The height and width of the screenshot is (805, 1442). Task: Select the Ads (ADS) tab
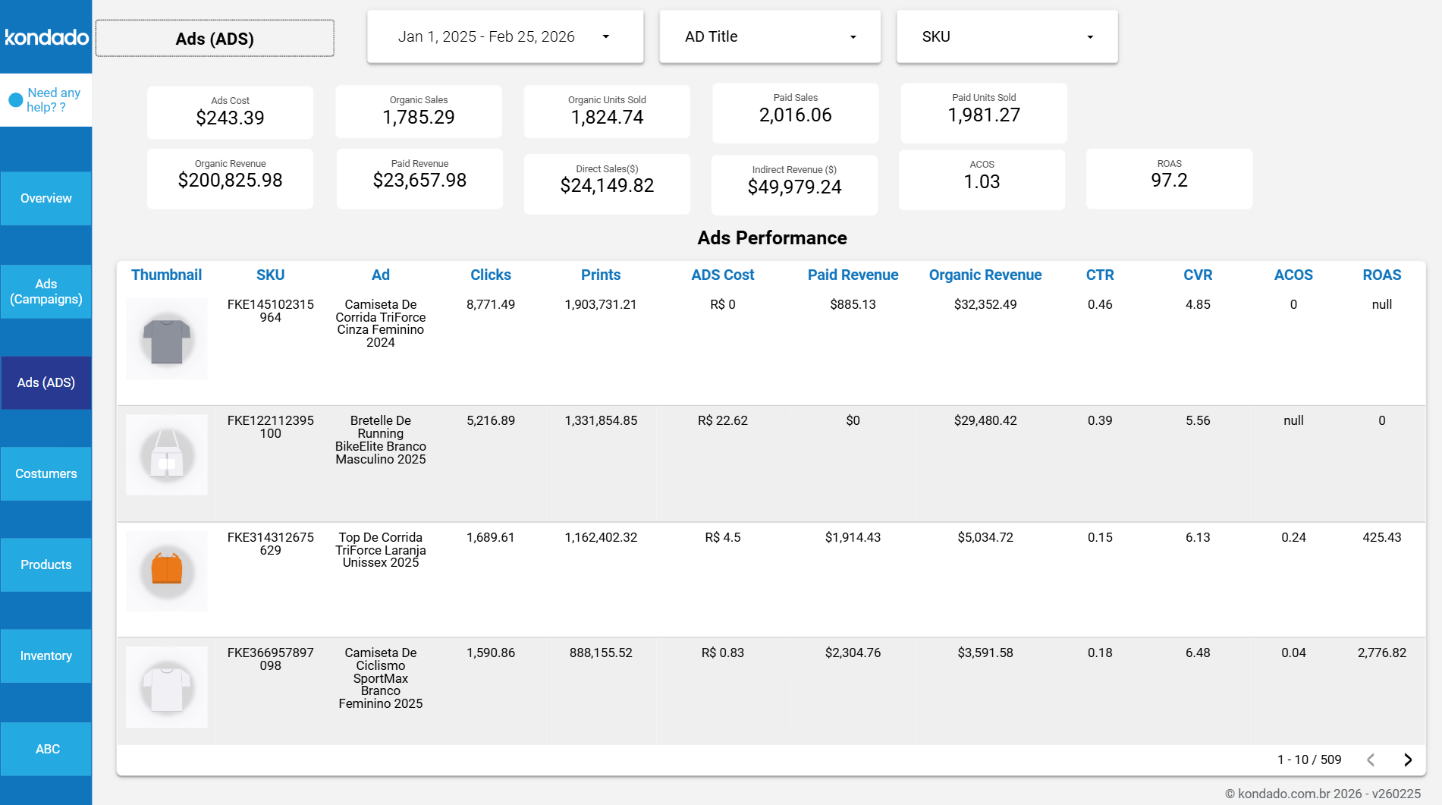(46, 382)
